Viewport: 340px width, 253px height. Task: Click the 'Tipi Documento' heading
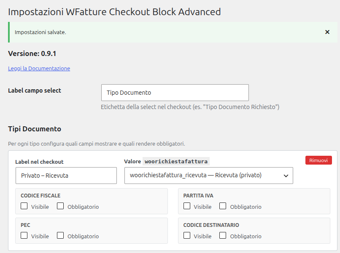pos(35,129)
